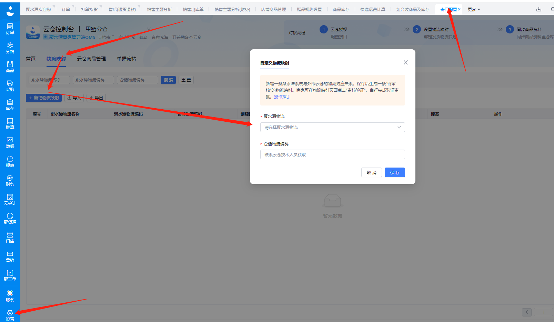The height and width of the screenshot is (322, 554).
Task: Open the 库存 sidebar icon
Action: [x=10, y=105]
